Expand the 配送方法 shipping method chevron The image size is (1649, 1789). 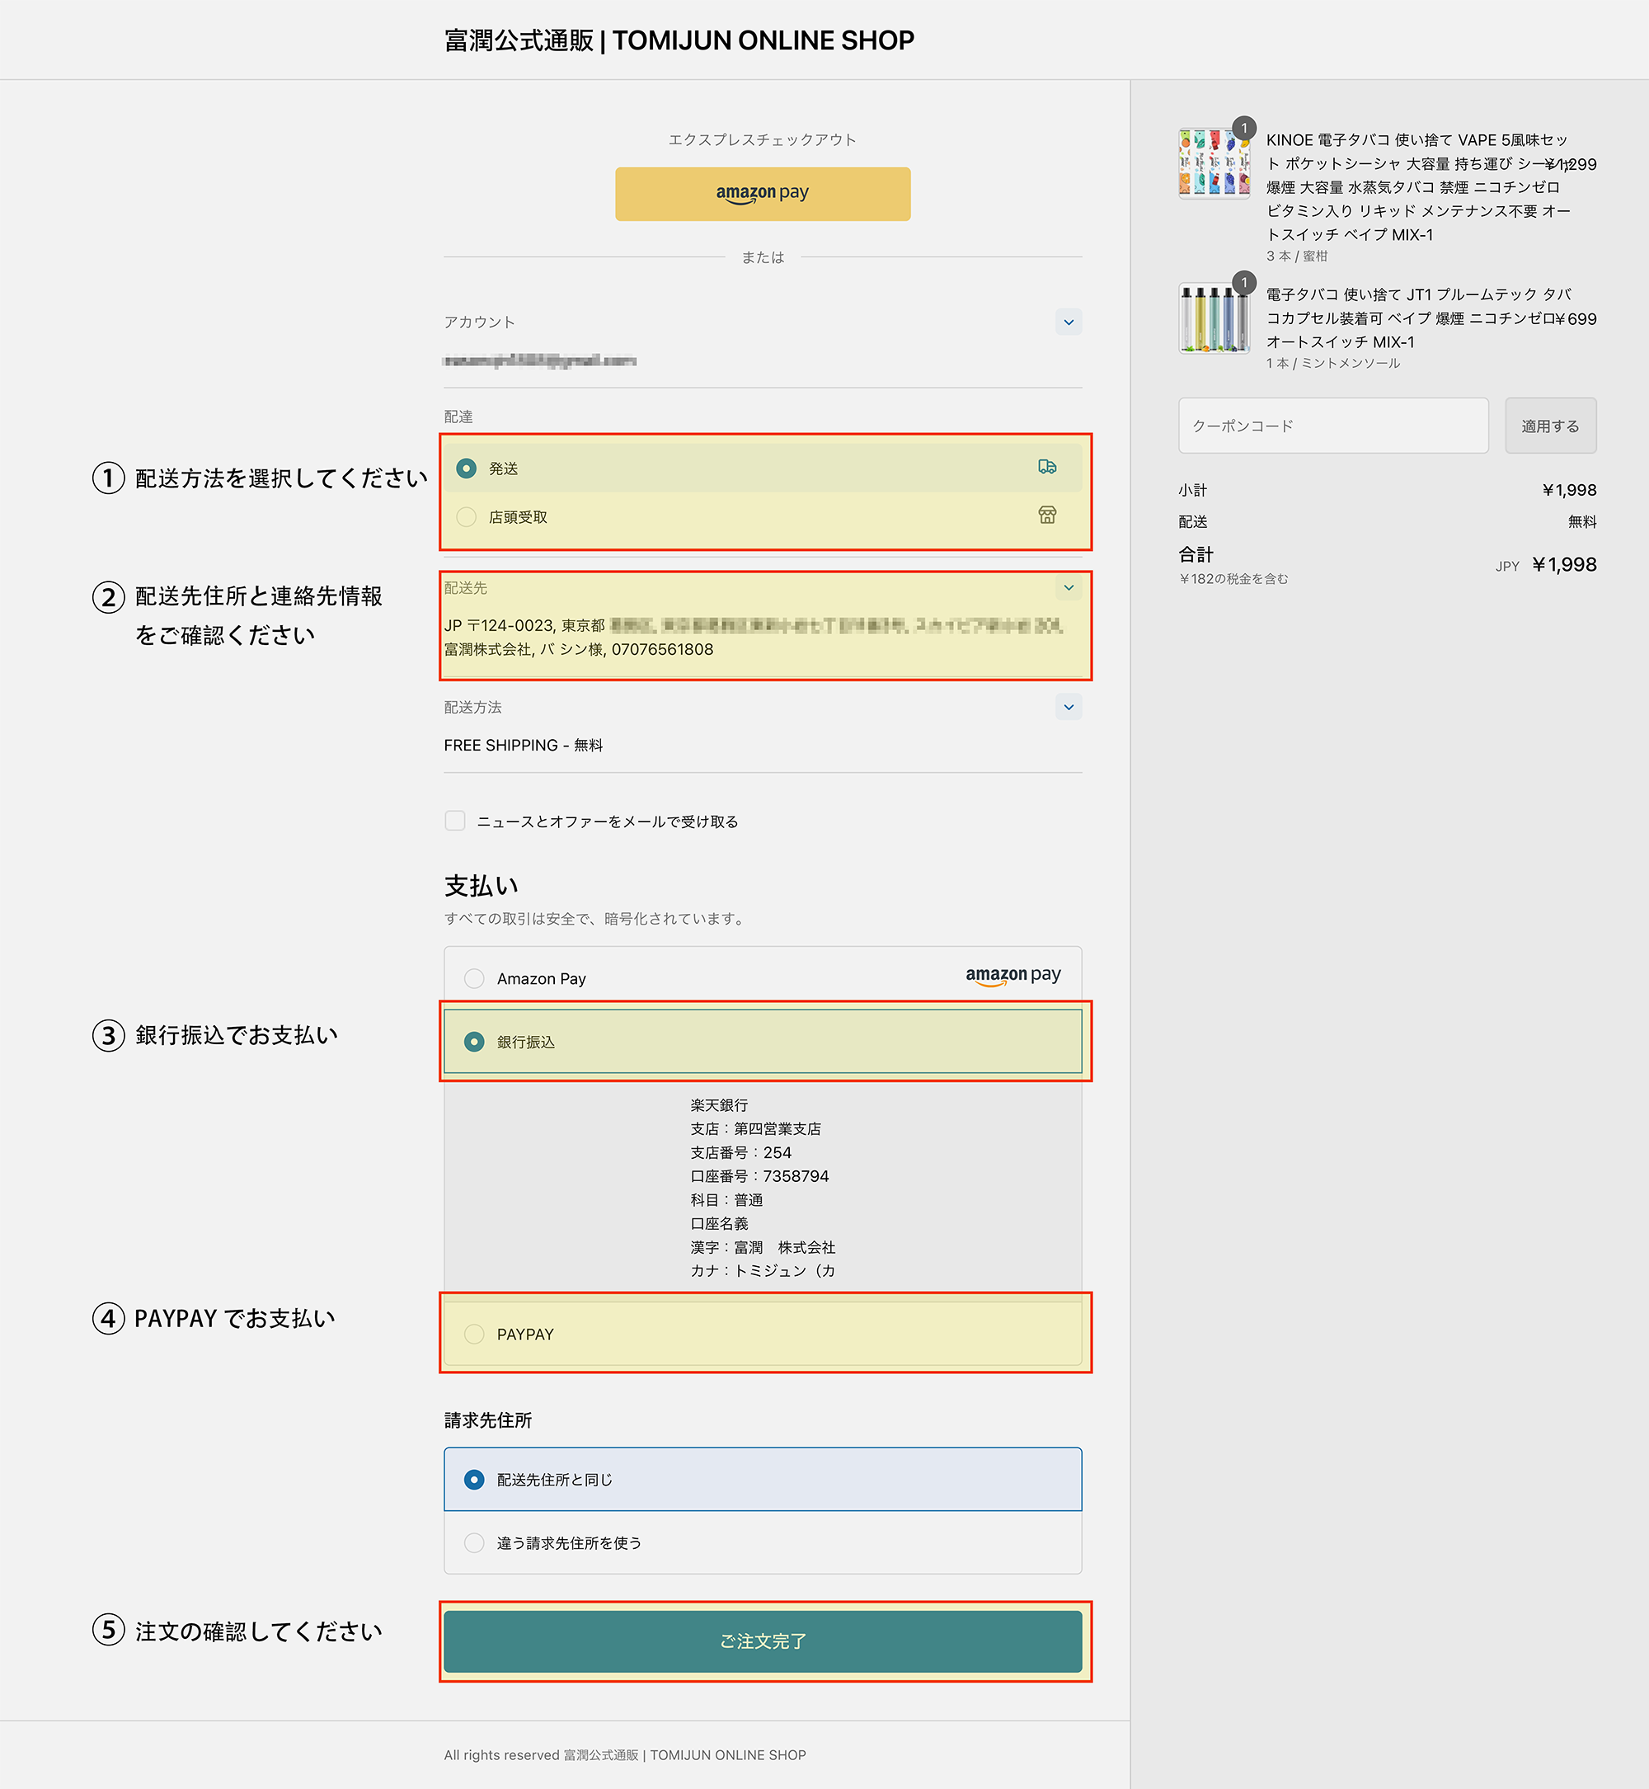pos(1068,707)
